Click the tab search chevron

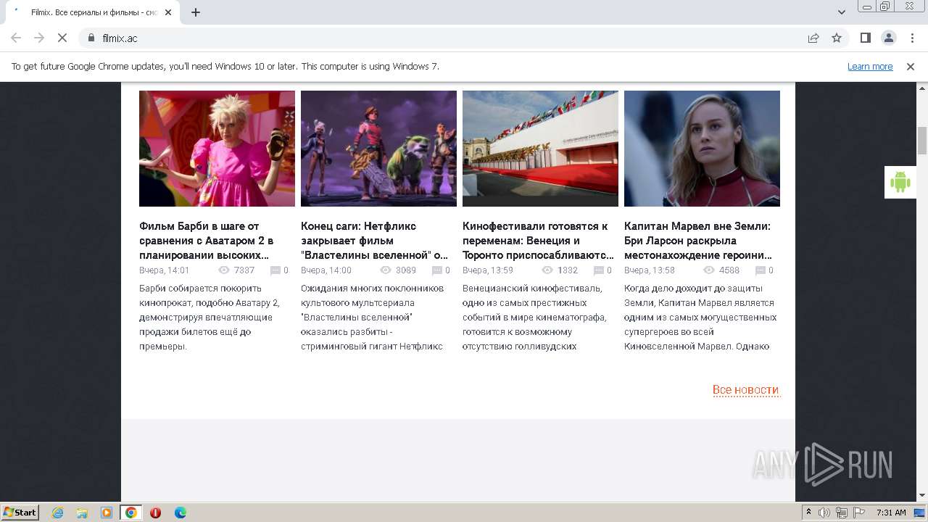click(x=842, y=12)
